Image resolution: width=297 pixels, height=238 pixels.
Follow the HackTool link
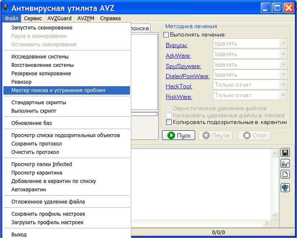[179, 86]
